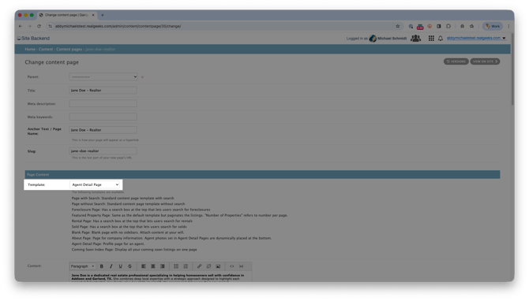Insert an image in the editor
The height and width of the screenshot is (301, 529).
(x=218, y=266)
